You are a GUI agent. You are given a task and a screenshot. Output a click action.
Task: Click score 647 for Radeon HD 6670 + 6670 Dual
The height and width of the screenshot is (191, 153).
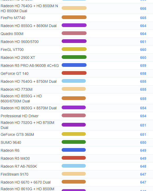point(143,182)
